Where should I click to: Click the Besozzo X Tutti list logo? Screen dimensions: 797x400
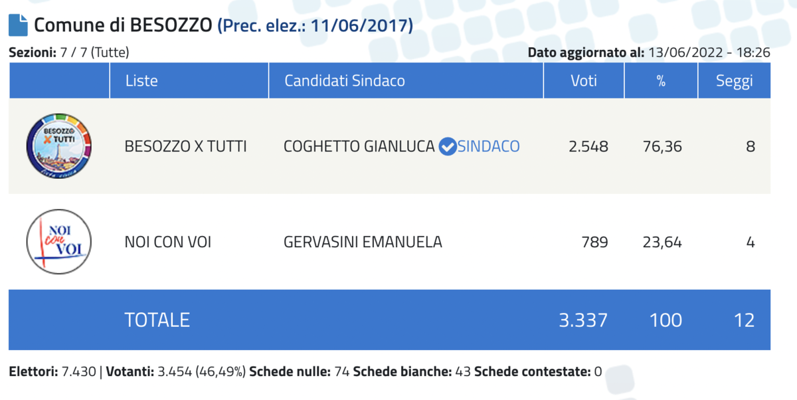point(58,146)
